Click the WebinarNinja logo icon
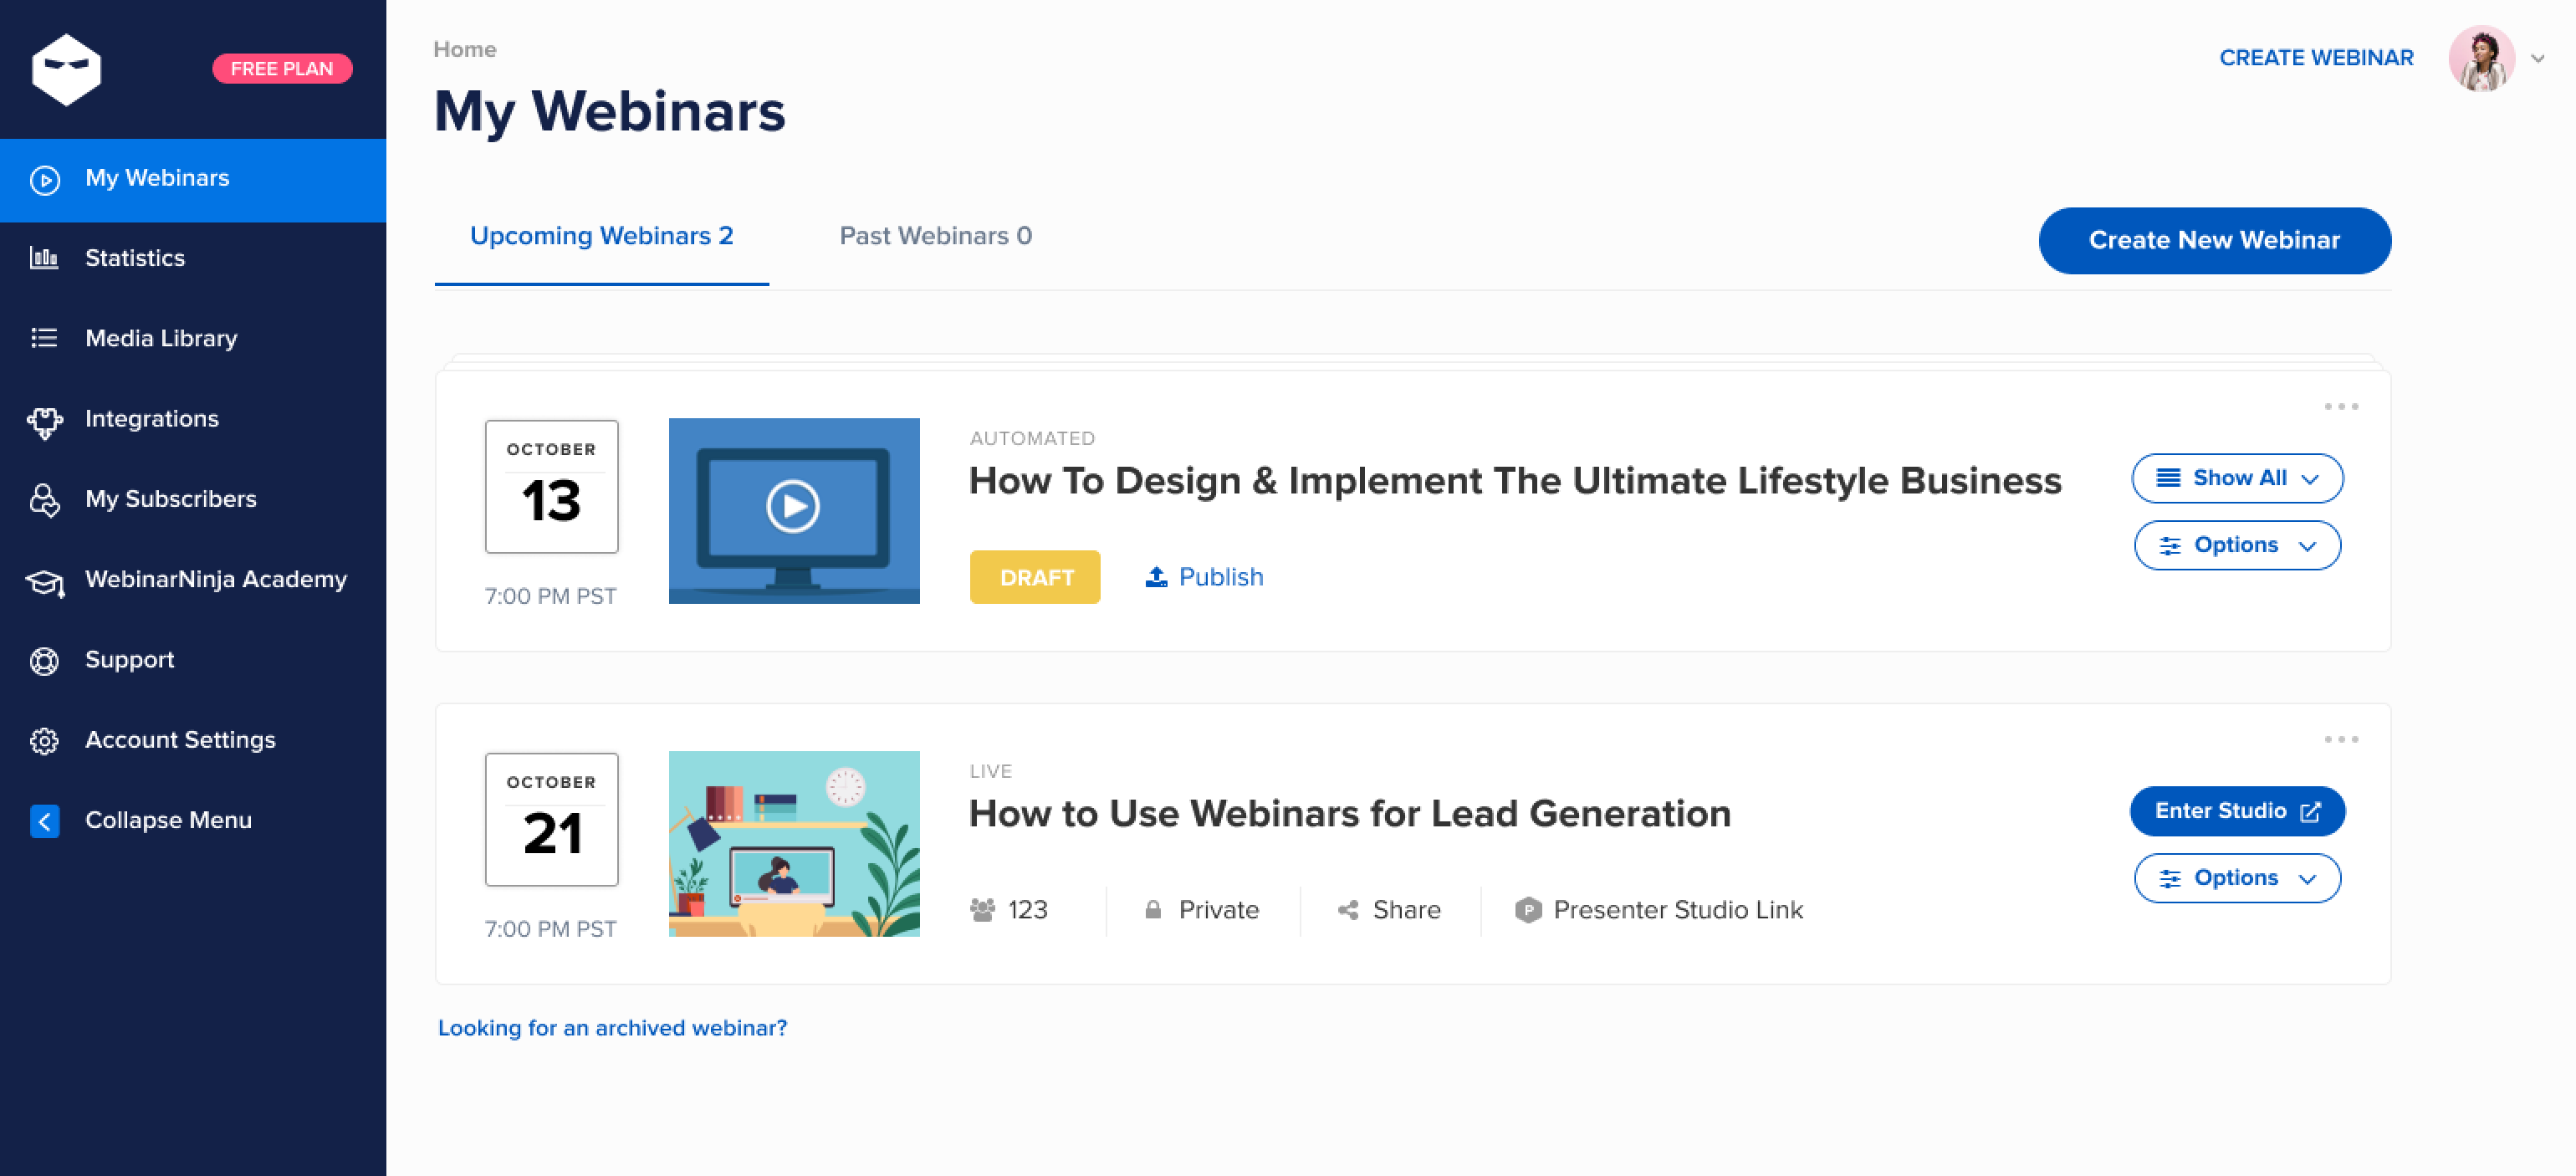2576x1176 pixels. pos(66,69)
